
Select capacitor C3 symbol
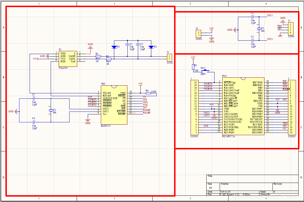(127, 44)
